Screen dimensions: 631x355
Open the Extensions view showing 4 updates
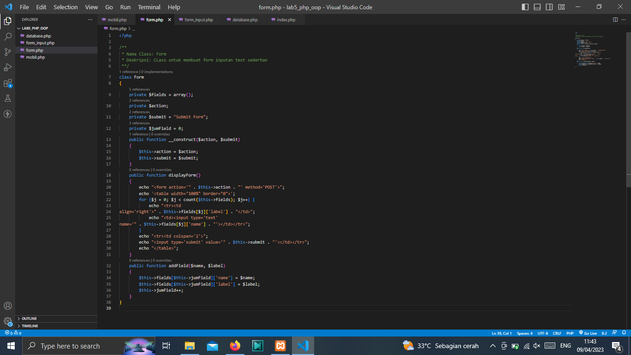pos(7,83)
